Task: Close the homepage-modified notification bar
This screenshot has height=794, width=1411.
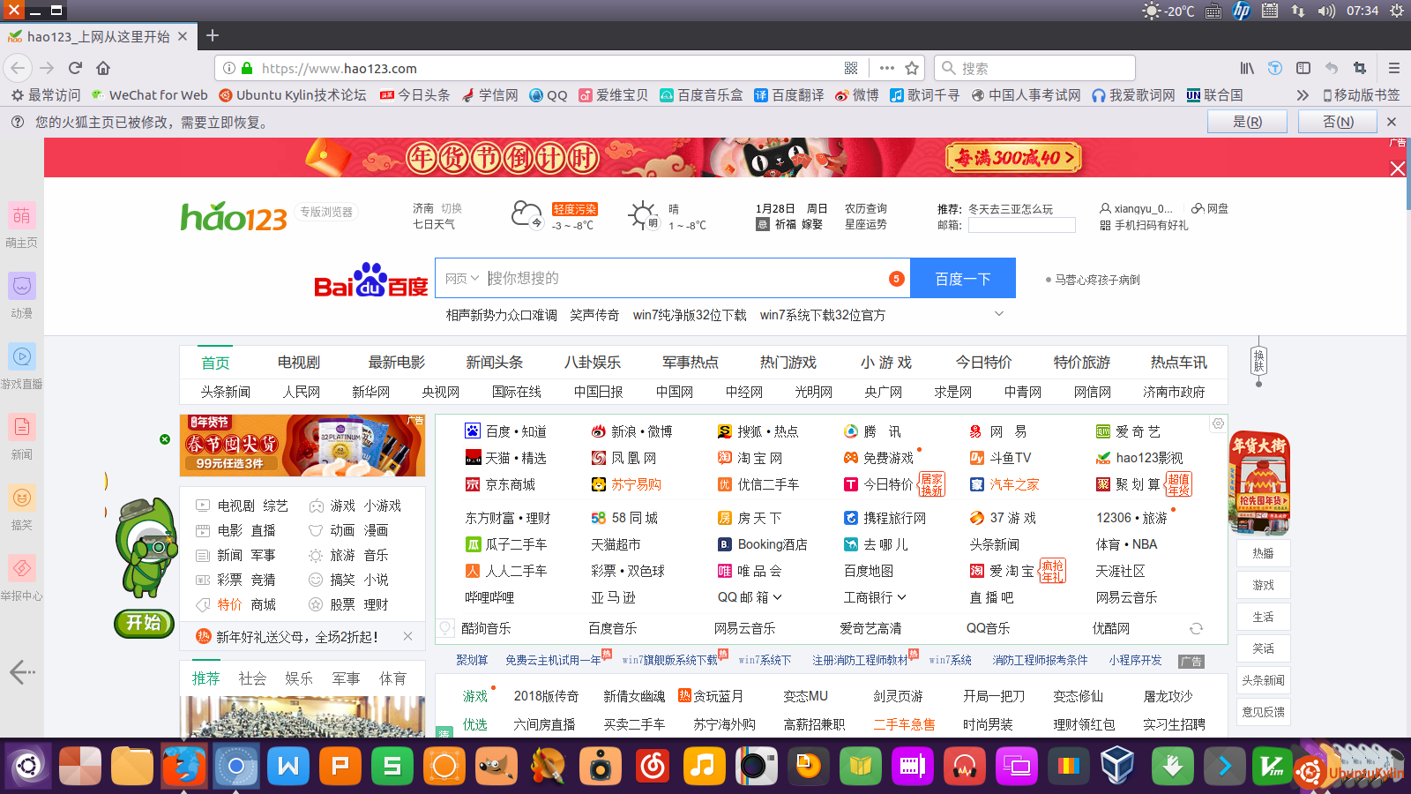Action: point(1392,122)
